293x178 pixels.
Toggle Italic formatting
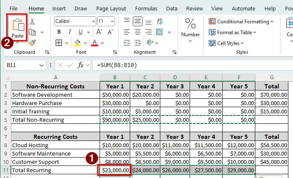(70, 32)
